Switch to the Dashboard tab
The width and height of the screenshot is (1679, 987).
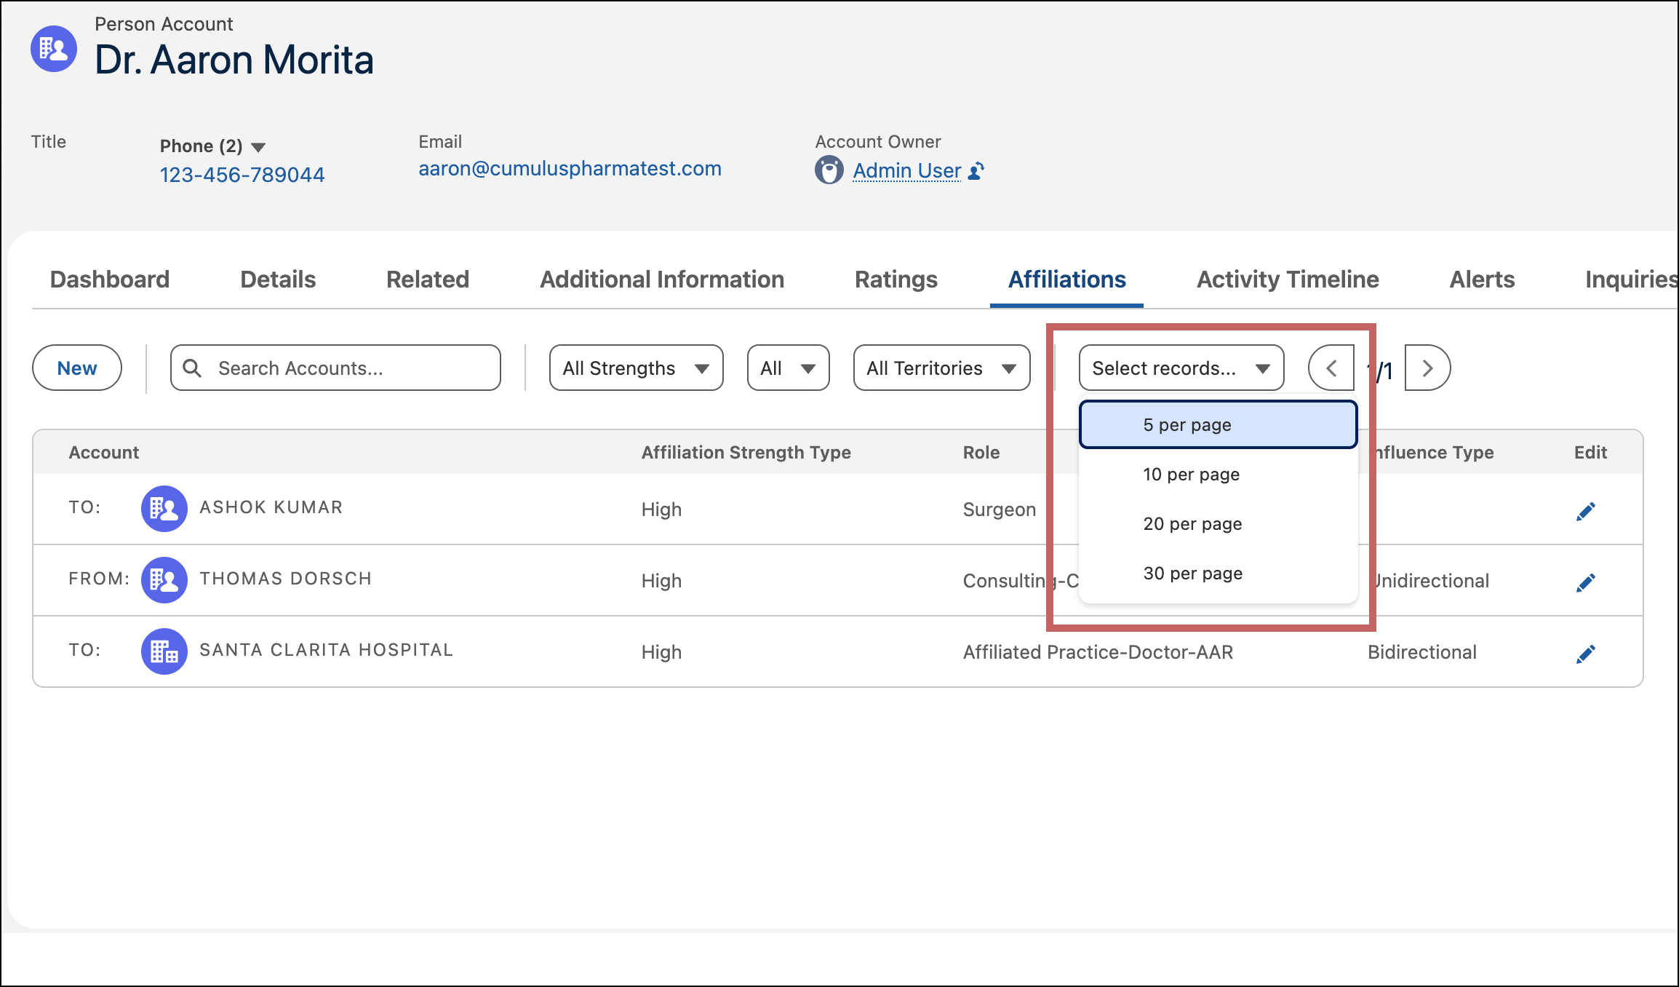[x=110, y=280]
